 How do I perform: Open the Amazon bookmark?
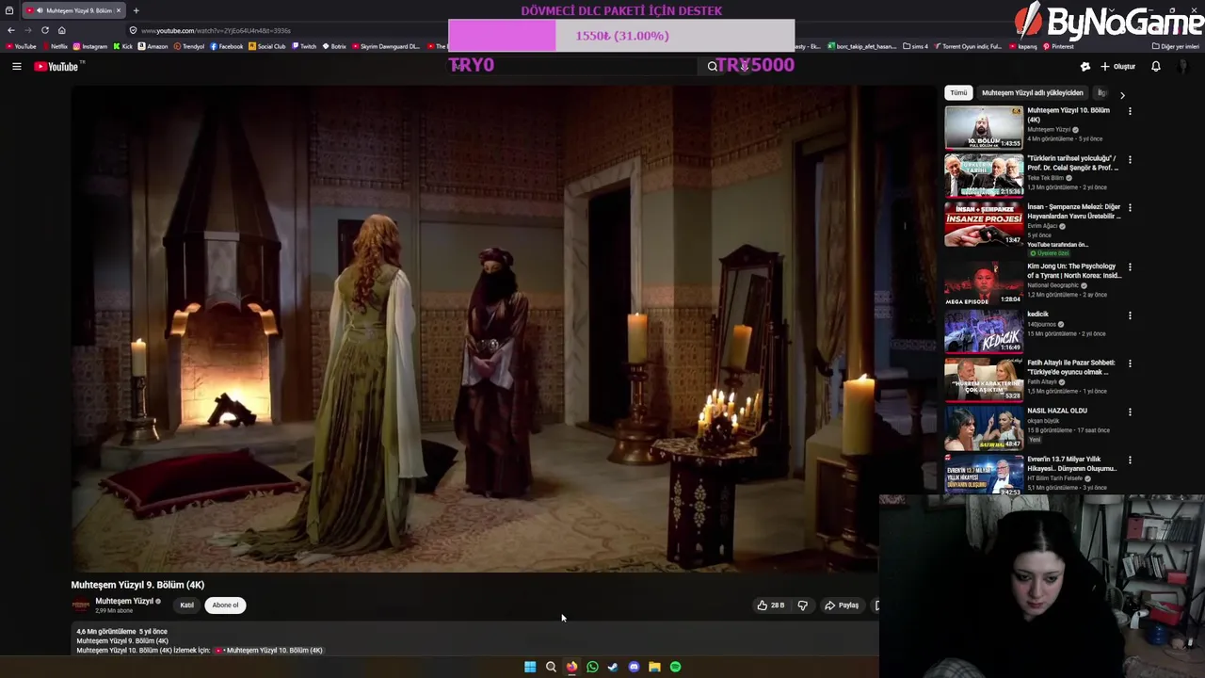tap(153, 46)
